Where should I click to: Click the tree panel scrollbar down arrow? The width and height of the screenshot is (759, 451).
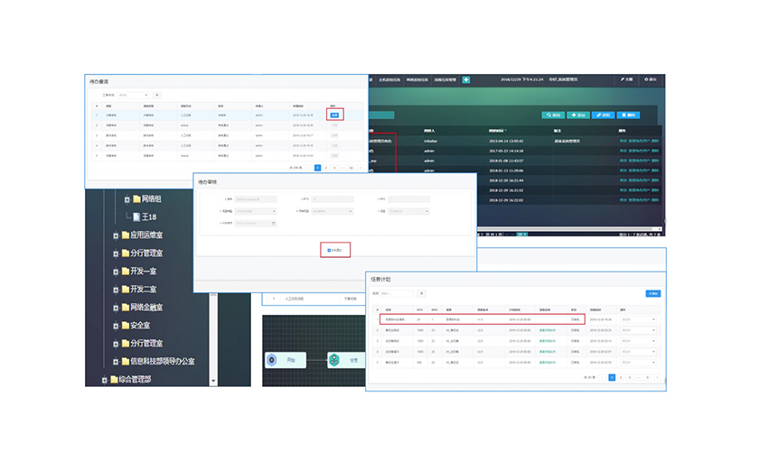213,381
